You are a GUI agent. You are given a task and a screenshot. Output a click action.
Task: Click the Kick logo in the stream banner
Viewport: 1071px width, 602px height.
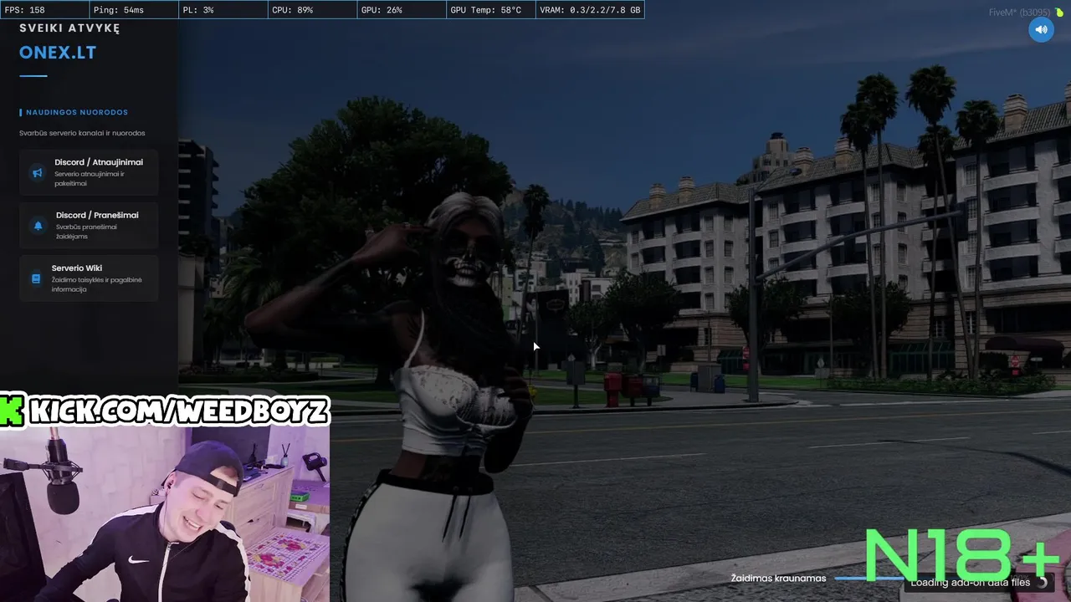12,411
